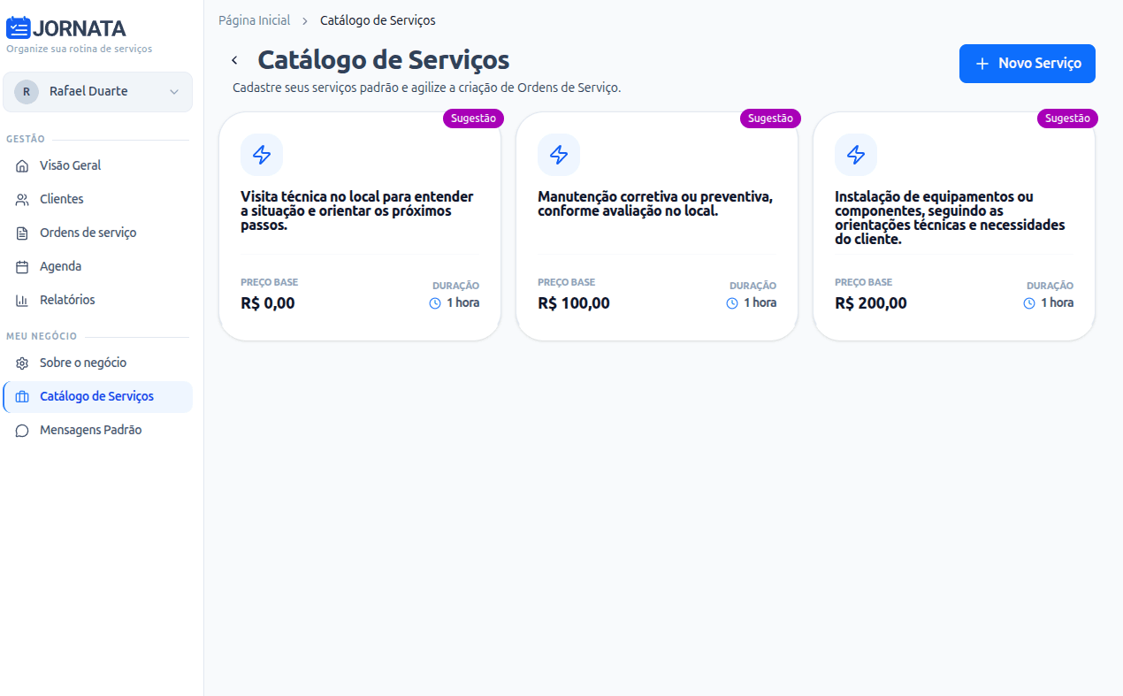The image size is (1123, 696).
Task: Click the Clientes people icon
Action: tap(20, 199)
